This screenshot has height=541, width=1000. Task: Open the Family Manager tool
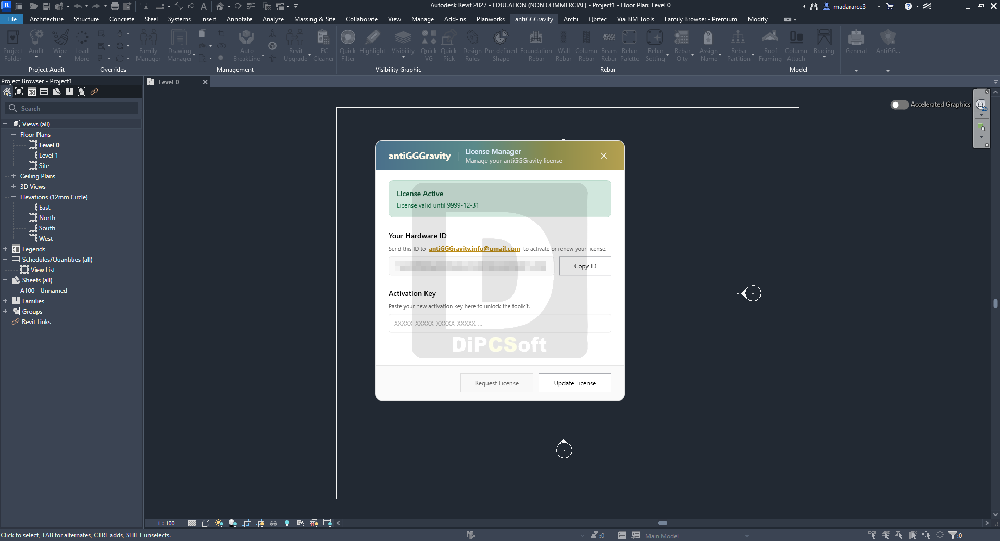pos(148,46)
